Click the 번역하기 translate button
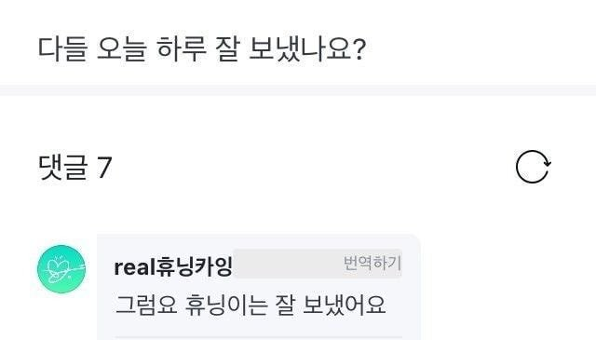The height and width of the screenshot is (340, 596). pos(372,263)
